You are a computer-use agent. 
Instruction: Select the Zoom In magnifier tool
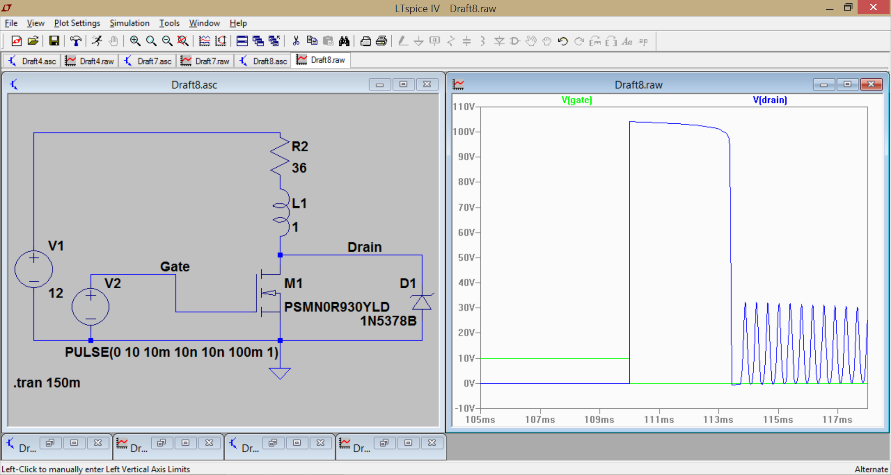tap(135, 41)
